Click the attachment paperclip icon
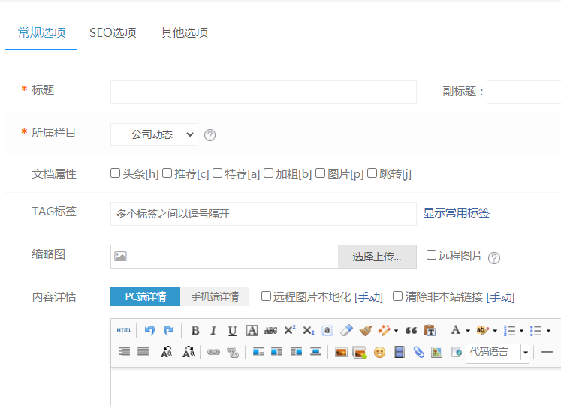This screenshot has height=406, width=561. (418, 352)
